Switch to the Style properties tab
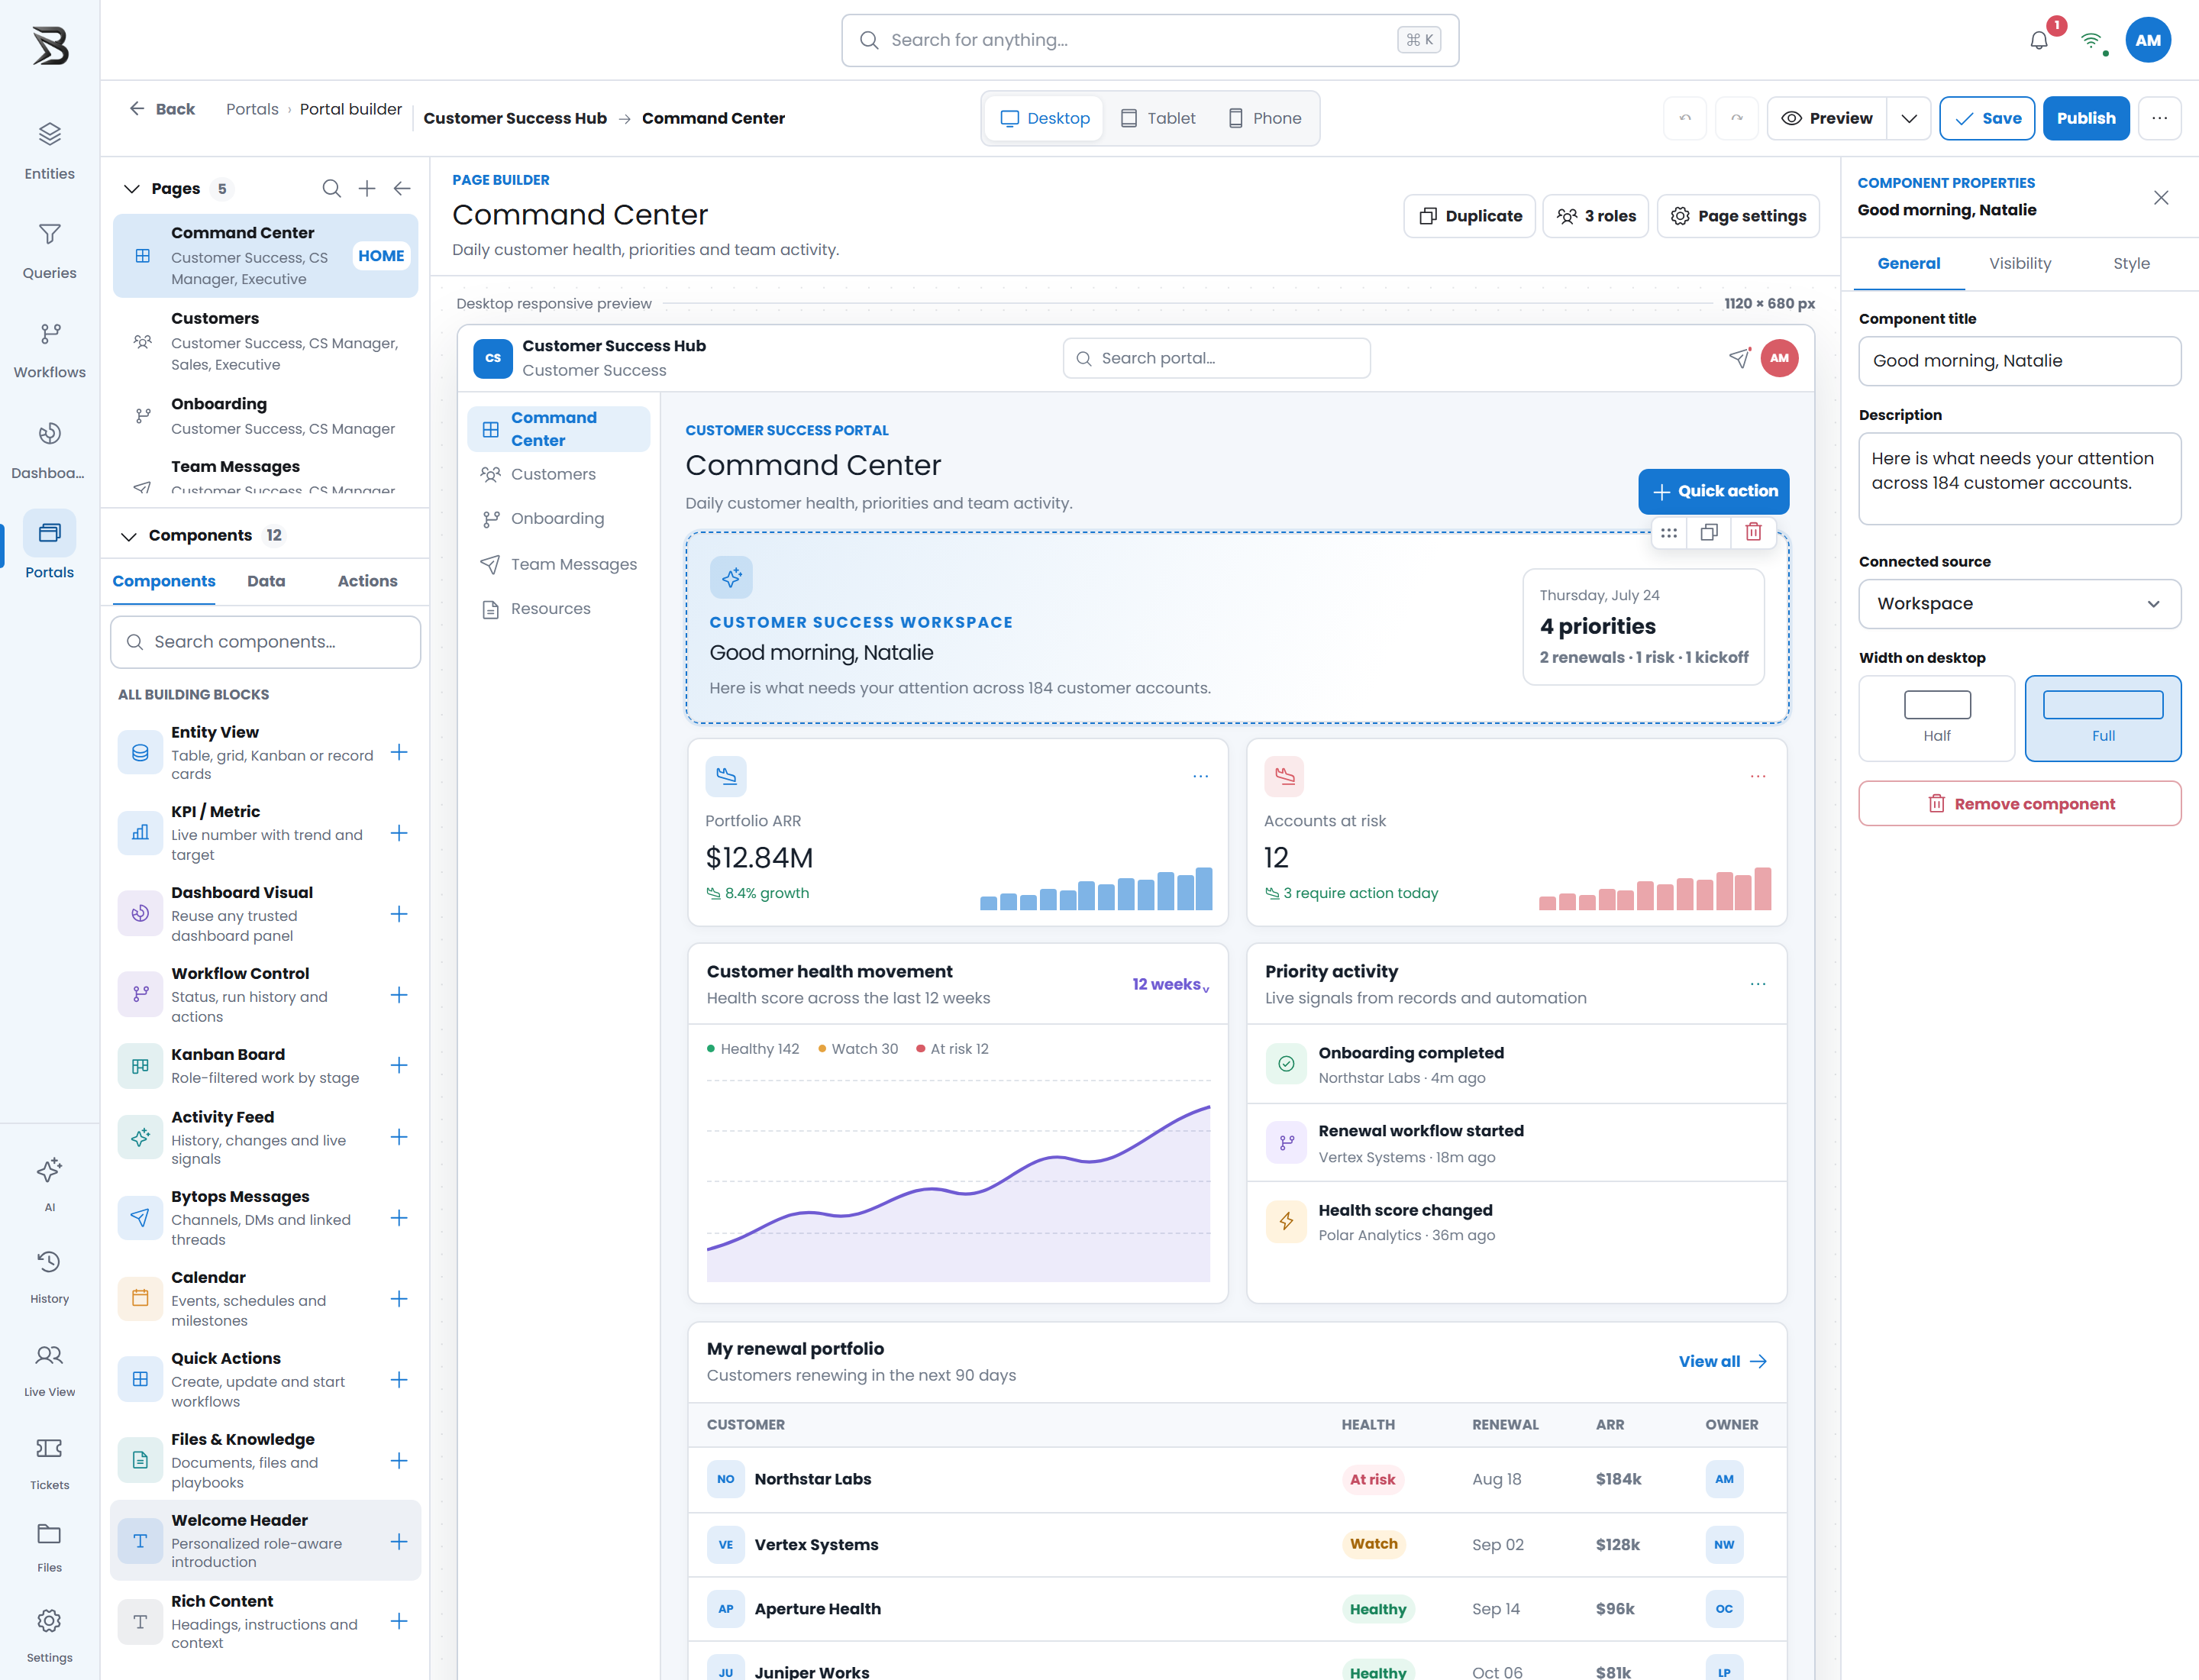 [2131, 263]
